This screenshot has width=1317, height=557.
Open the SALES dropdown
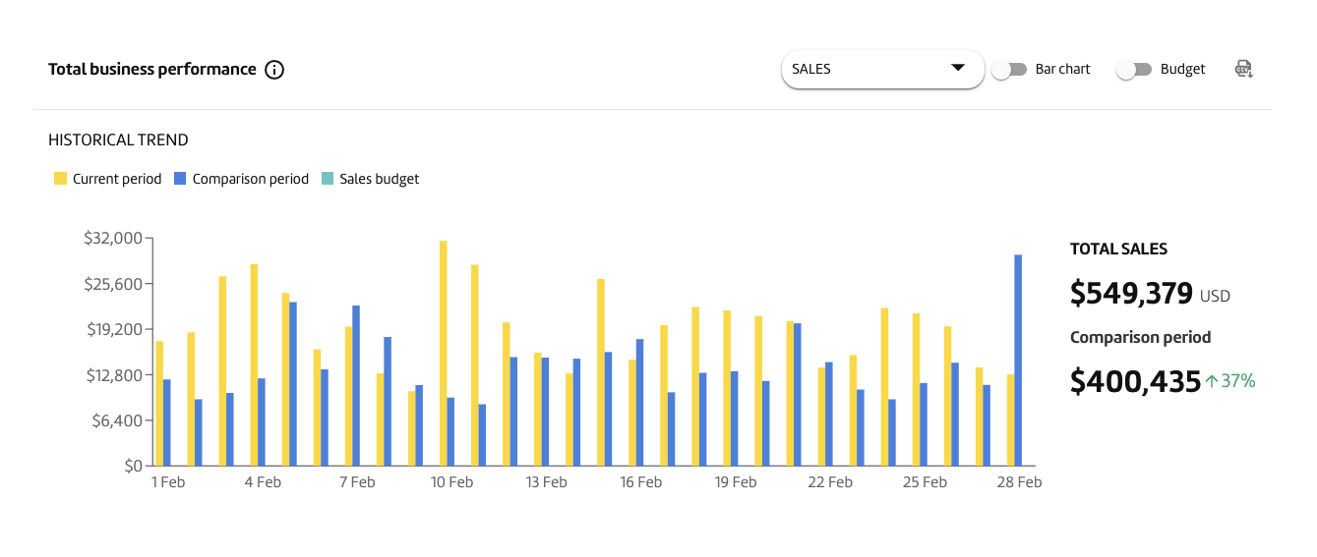(883, 69)
